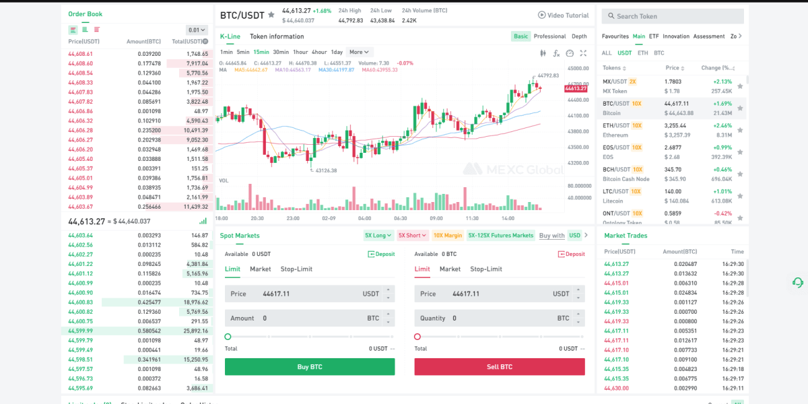Adjust buy Amount stepper arrows
The width and height of the screenshot is (808, 404).
click(x=389, y=318)
